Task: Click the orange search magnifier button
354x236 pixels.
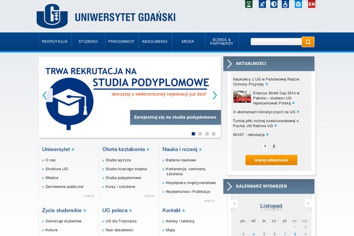Action: (x=308, y=42)
